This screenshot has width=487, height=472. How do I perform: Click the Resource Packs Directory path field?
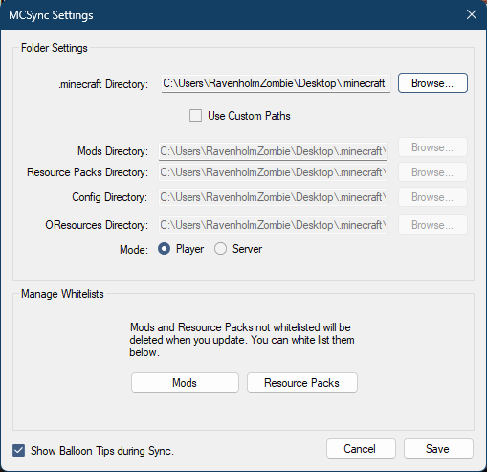click(x=273, y=172)
